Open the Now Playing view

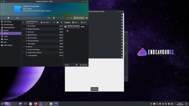[11, 21]
